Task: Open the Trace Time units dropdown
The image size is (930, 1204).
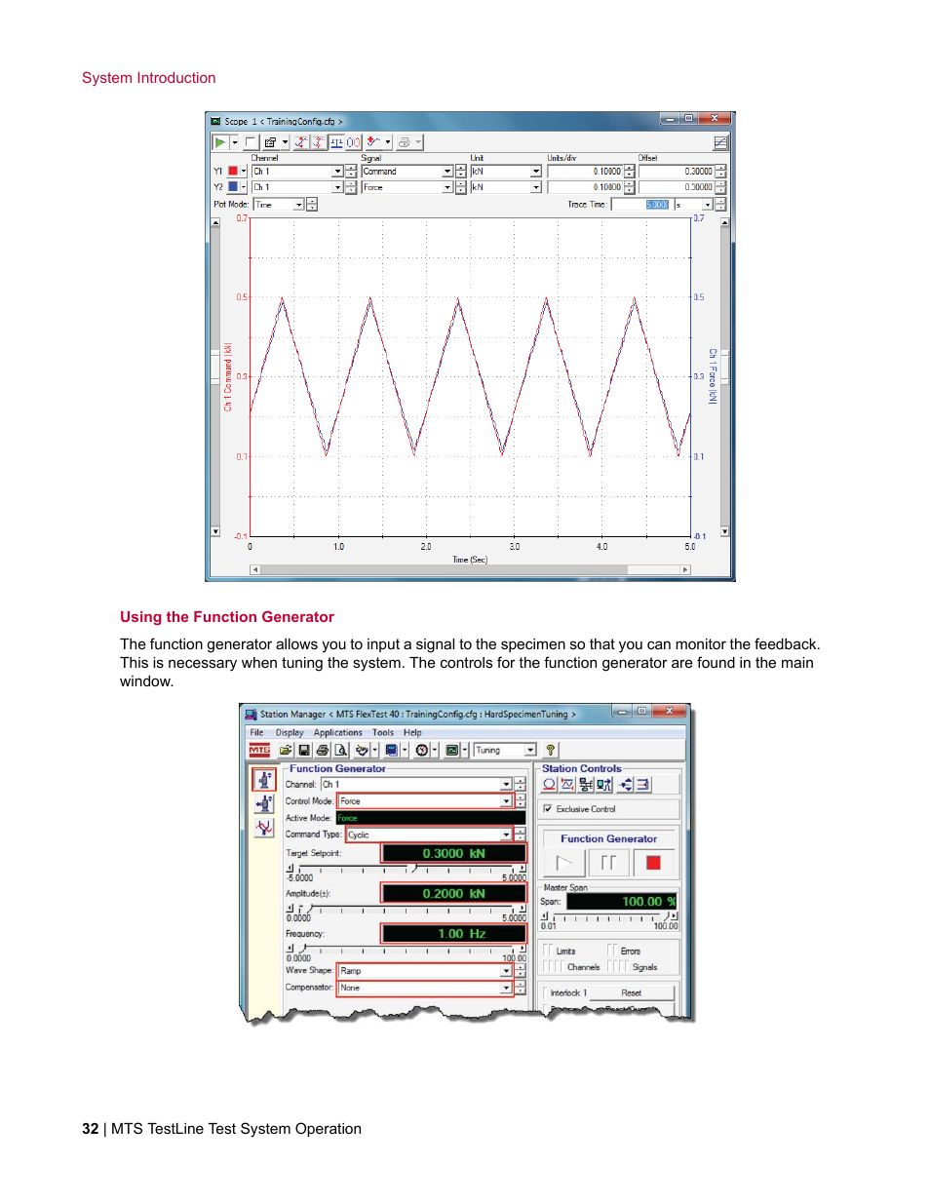Action: click(708, 205)
